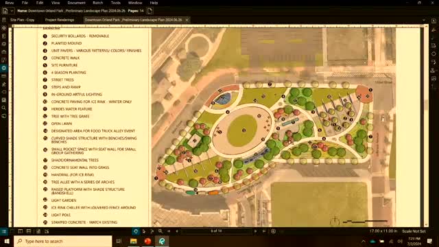This screenshot has height=247, width=439.
Task: Select the Image tool on right toolbar
Action: [434, 78]
